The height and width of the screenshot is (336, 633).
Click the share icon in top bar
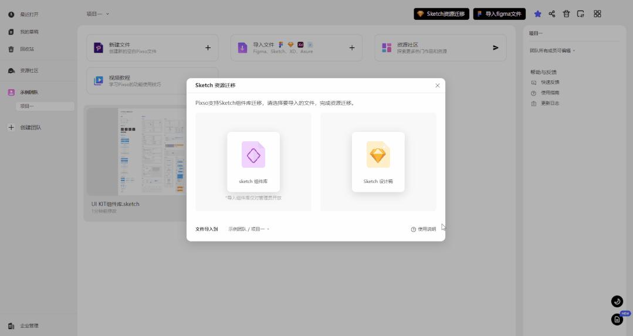pyautogui.click(x=552, y=13)
